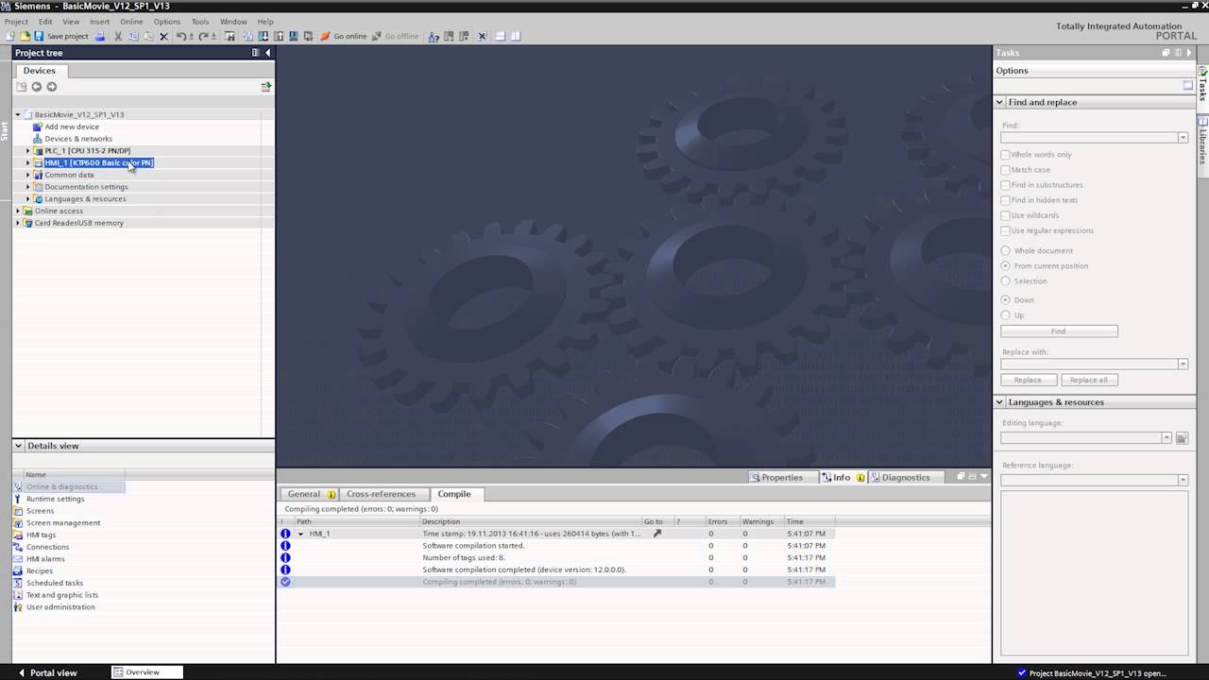The height and width of the screenshot is (680, 1209).
Task: Toggle Use wildcards checkbox
Action: pyautogui.click(x=1005, y=215)
